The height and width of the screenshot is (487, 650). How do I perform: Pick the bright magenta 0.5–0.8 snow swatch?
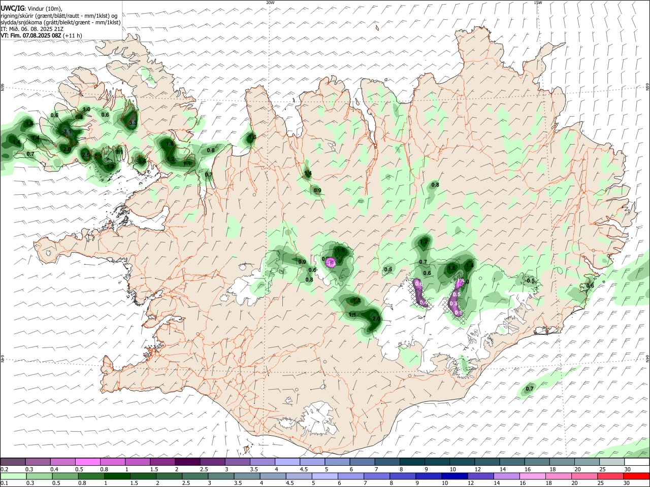tap(87, 462)
